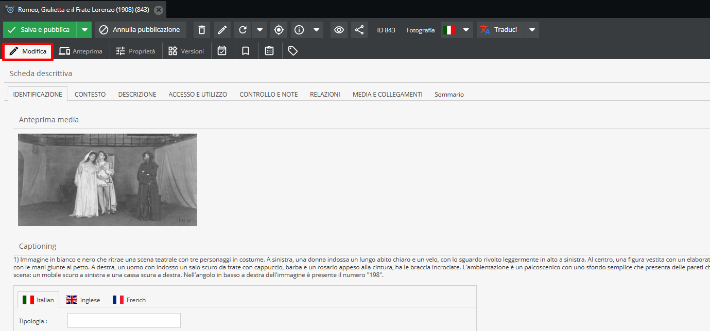Image resolution: width=710 pixels, height=331 pixels.
Task: Expand the dropdown next to info icon
Action: [x=316, y=30]
